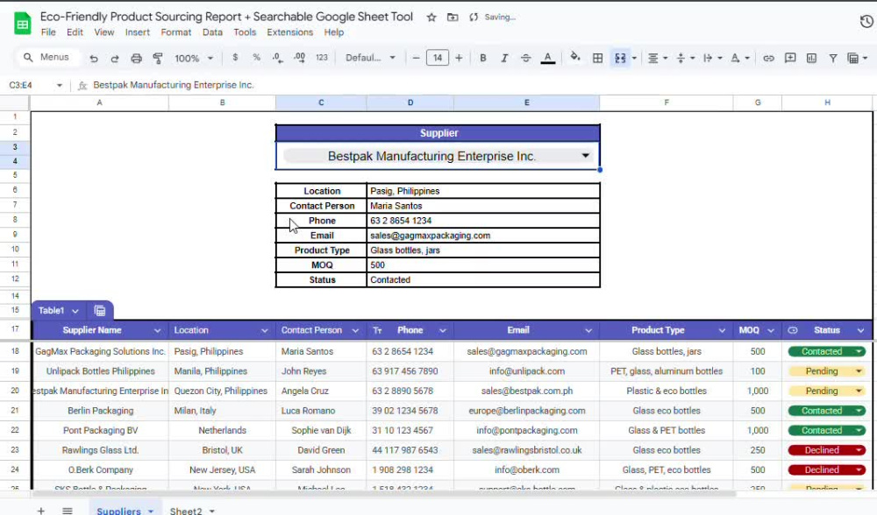This screenshot has width=877, height=515.
Task: Insert link icon in toolbar
Action: pyautogui.click(x=768, y=58)
